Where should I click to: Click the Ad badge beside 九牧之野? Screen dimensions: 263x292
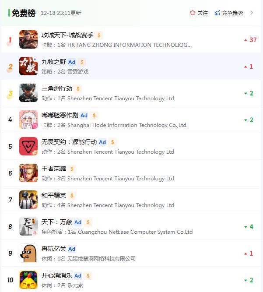(72, 62)
